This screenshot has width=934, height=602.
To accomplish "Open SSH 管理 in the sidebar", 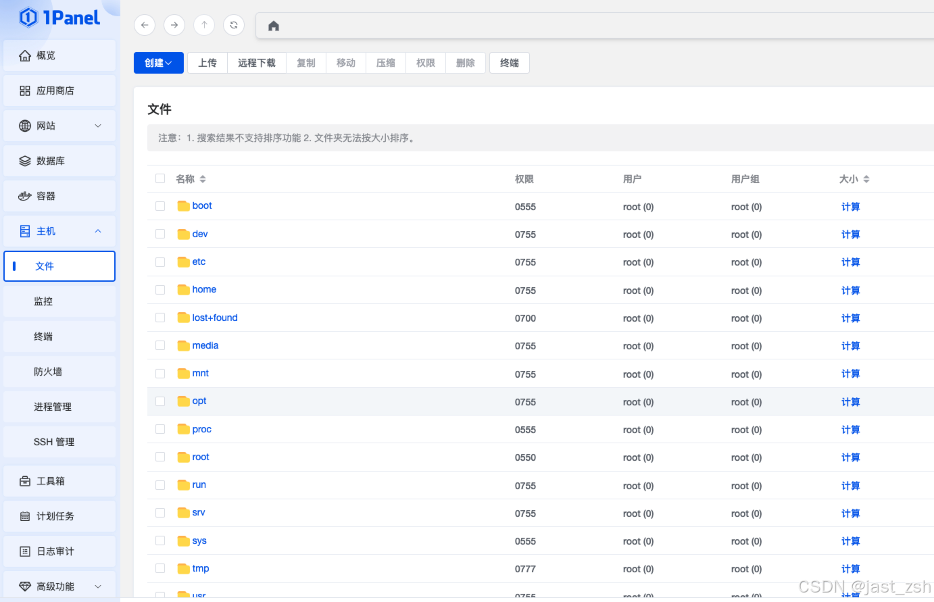I will point(59,442).
